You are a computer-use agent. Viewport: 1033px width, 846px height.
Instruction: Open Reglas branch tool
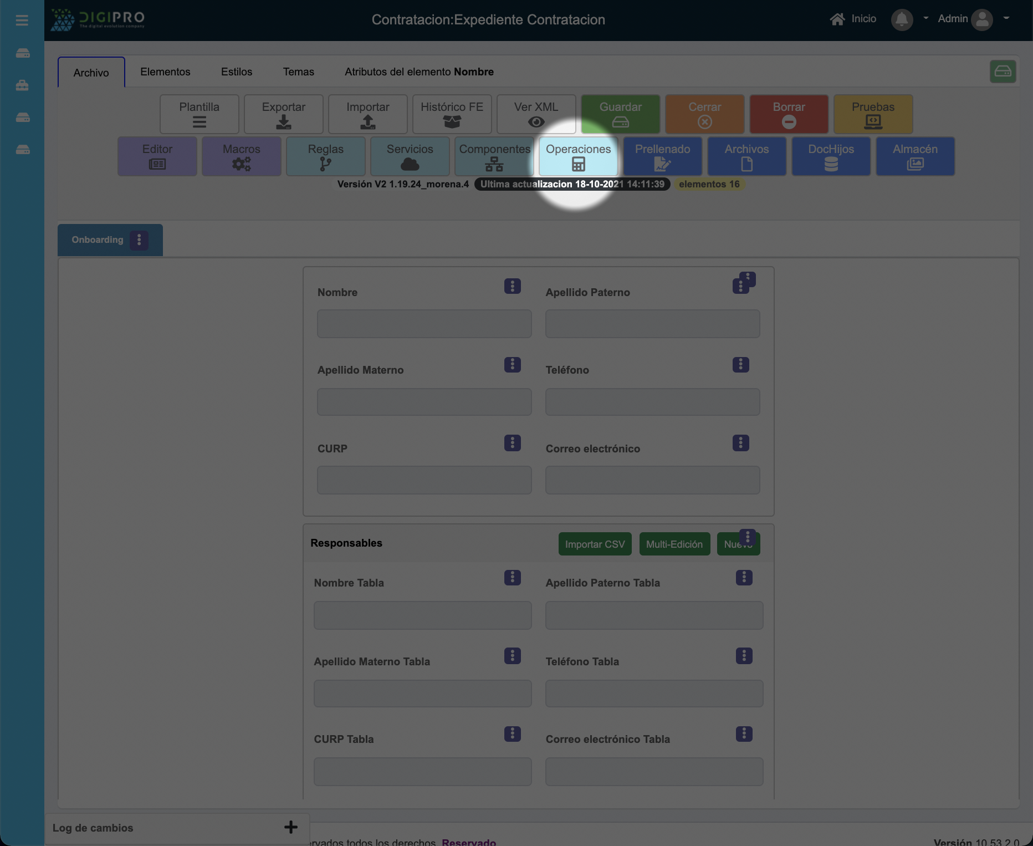pos(325,156)
